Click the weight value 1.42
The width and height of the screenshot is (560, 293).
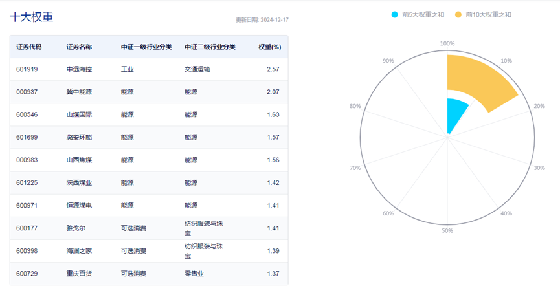coord(273,183)
